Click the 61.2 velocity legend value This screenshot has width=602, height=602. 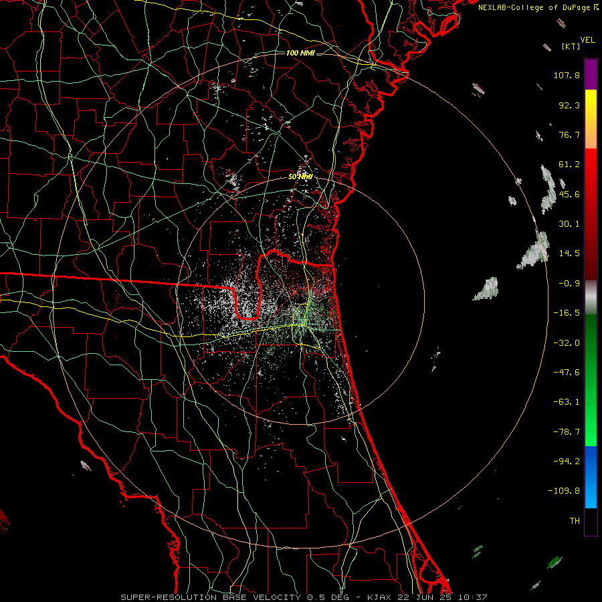(569, 165)
